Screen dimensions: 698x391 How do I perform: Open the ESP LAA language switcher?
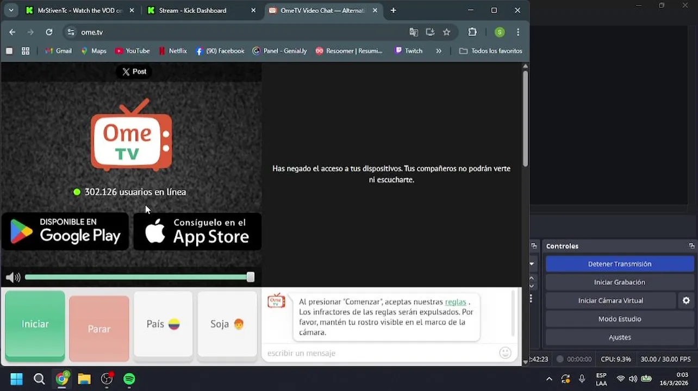point(601,379)
